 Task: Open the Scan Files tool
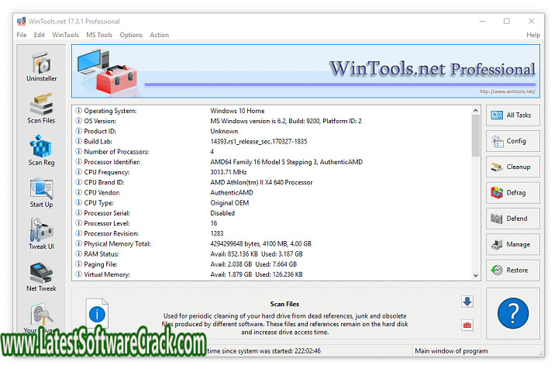coord(41,108)
